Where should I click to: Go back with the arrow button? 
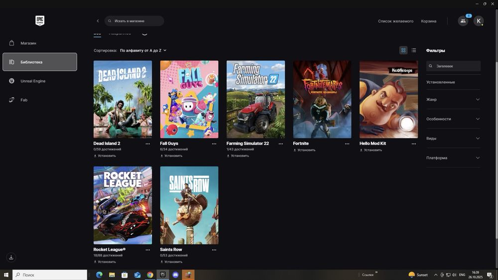tap(98, 21)
